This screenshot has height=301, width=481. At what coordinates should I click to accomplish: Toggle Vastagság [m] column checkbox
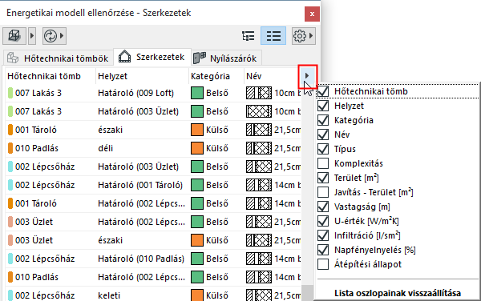click(x=323, y=207)
